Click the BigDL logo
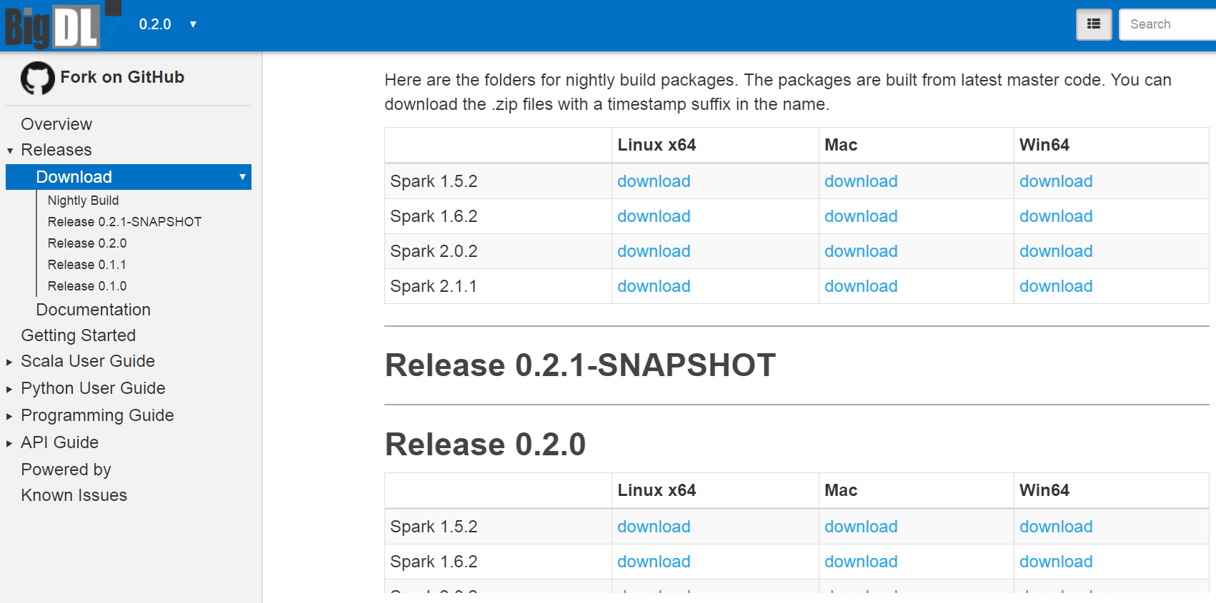The image size is (1216, 603). [x=54, y=25]
